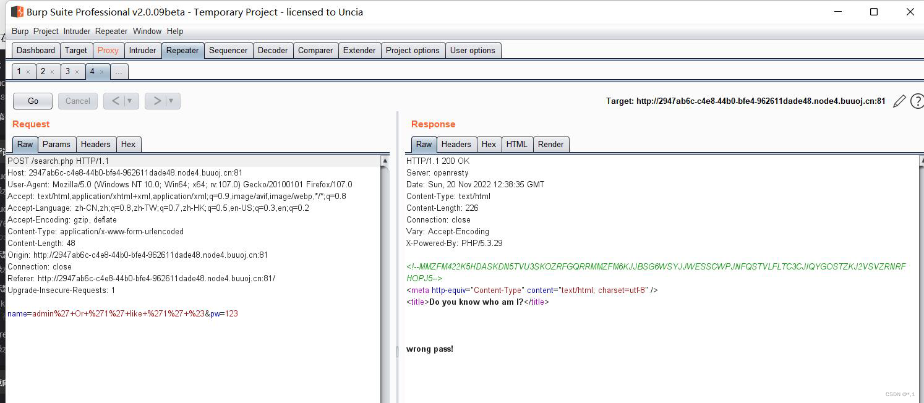
Task: Add a new Repeater tab with ellipsis
Action: pos(119,71)
